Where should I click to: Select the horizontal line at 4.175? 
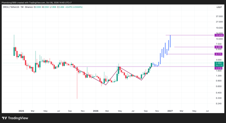click(190, 54)
